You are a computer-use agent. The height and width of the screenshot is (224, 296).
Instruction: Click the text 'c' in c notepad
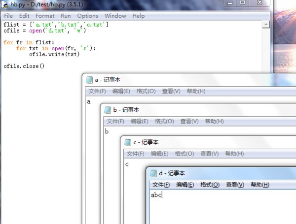pos(127,164)
